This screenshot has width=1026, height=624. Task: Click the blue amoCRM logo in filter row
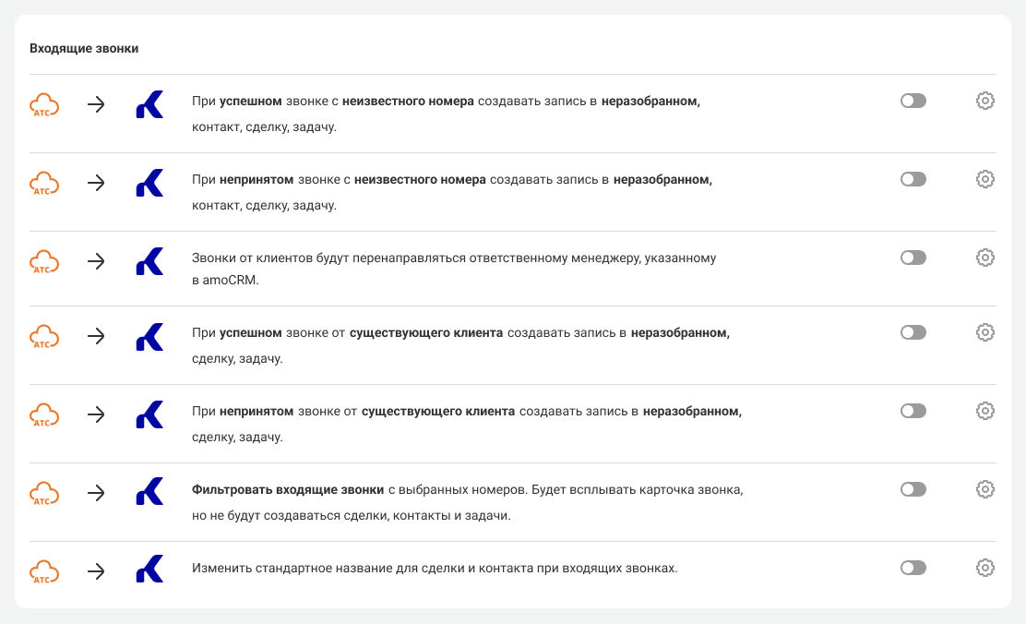(x=149, y=492)
